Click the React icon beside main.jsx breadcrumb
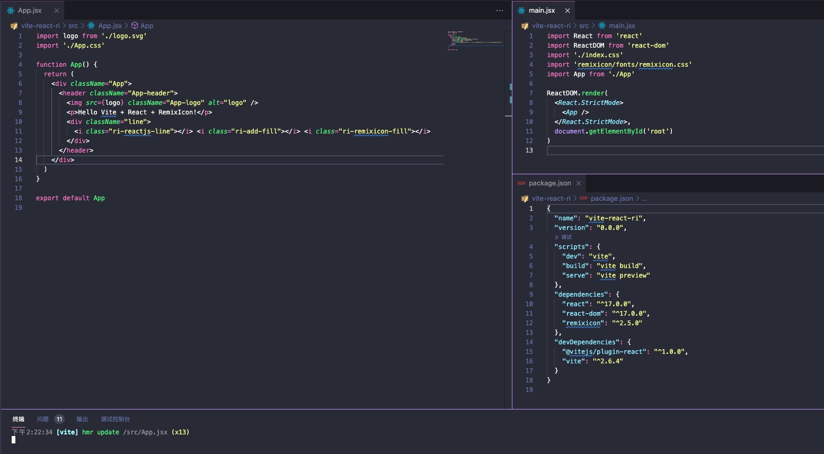Viewport: 824px width, 454px height. coord(601,25)
